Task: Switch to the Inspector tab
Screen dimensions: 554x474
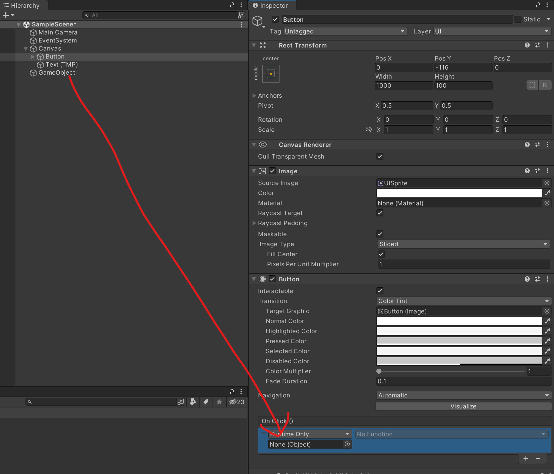Action: point(272,5)
